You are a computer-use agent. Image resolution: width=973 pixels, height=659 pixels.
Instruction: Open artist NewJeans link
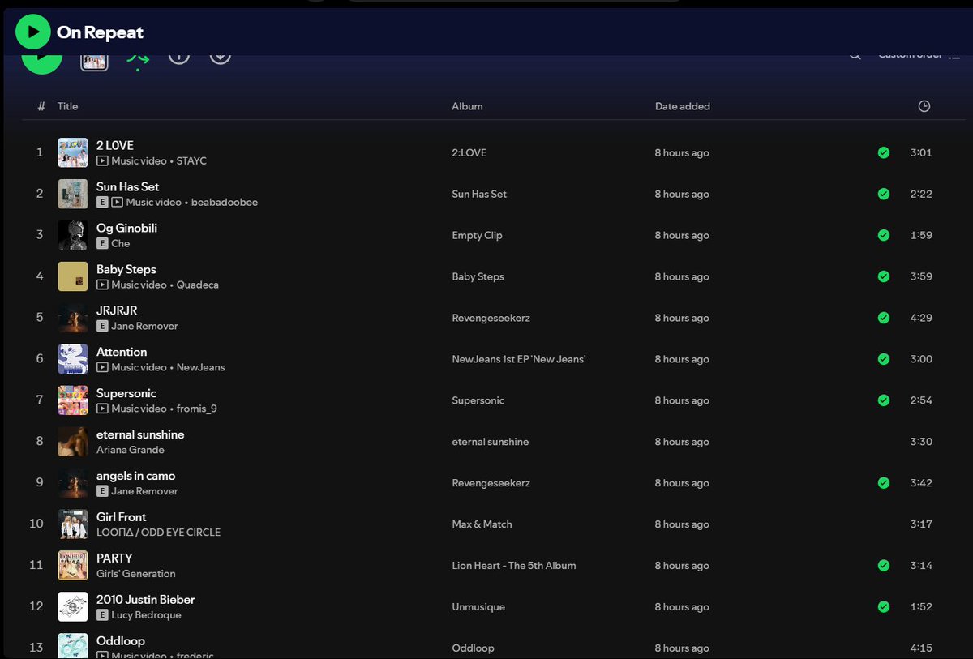click(x=201, y=368)
